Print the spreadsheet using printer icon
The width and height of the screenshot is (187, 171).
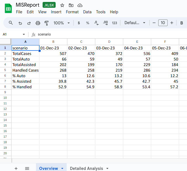pyautogui.click(x=38, y=23)
